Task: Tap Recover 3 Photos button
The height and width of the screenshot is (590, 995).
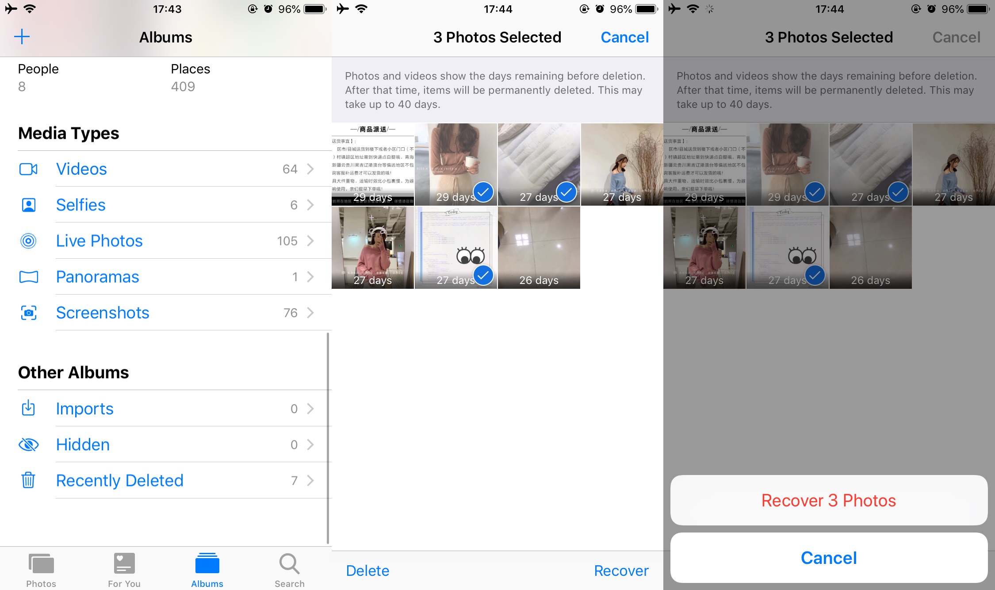Action: click(829, 500)
